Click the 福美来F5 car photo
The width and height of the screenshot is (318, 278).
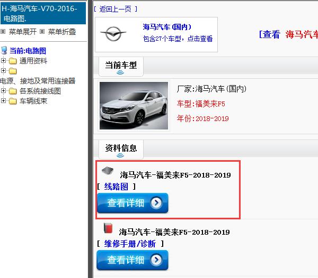pyautogui.click(x=134, y=106)
